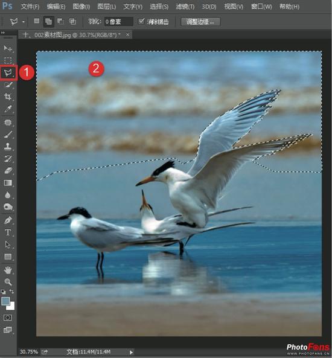
Task: Open the 视图(V) menu
Action: pyautogui.click(x=234, y=7)
